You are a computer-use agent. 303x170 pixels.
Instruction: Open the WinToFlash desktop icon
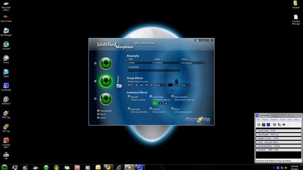(6, 18)
